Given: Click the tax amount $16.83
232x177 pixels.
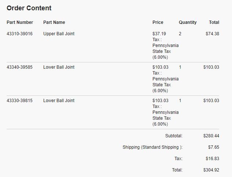Looking at the screenshot, I should tap(213, 159).
